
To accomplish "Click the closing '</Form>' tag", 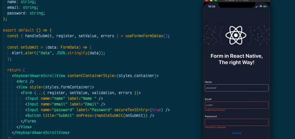I will pos(28,121).
